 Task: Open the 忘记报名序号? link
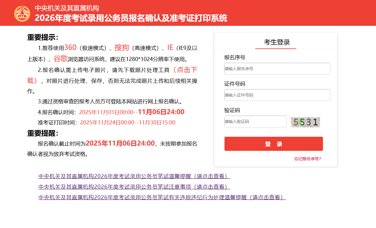pos(308,159)
